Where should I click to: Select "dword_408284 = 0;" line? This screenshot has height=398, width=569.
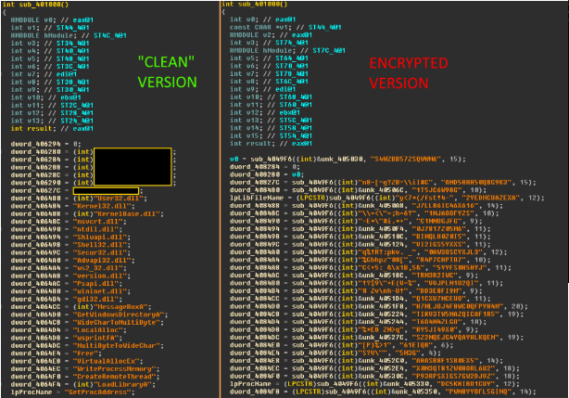pyautogui.click(x=264, y=167)
